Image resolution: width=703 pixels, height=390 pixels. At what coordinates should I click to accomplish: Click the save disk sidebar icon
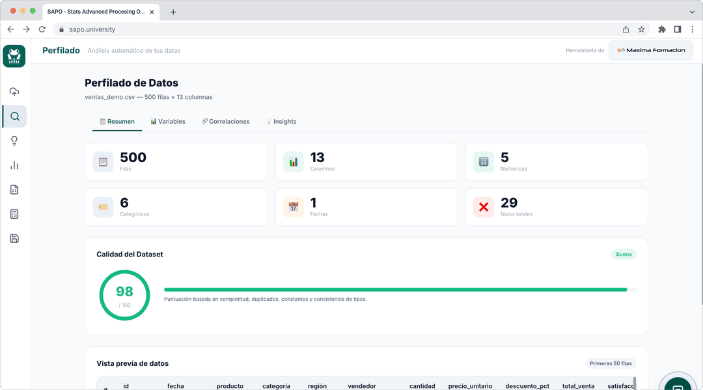click(x=14, y=238)
